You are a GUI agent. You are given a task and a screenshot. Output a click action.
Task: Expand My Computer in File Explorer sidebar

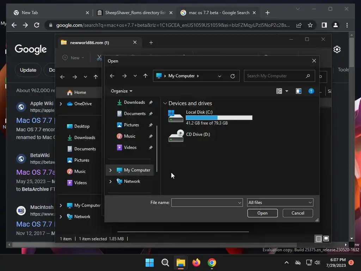pos(61,205)
